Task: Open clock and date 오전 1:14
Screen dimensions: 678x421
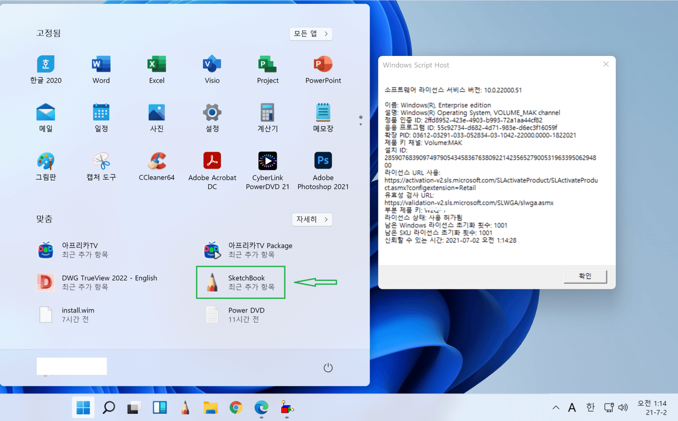Action: click(652, 407)
